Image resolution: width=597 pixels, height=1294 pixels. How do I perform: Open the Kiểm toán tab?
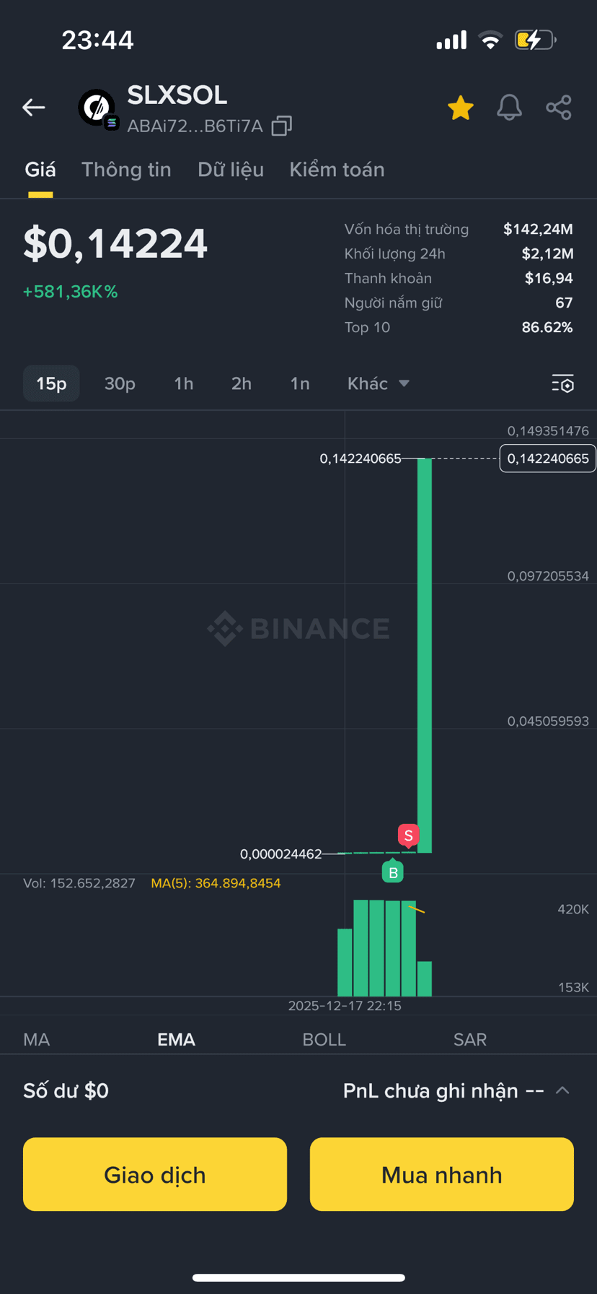pyautogui.click(x=337, y=170)
